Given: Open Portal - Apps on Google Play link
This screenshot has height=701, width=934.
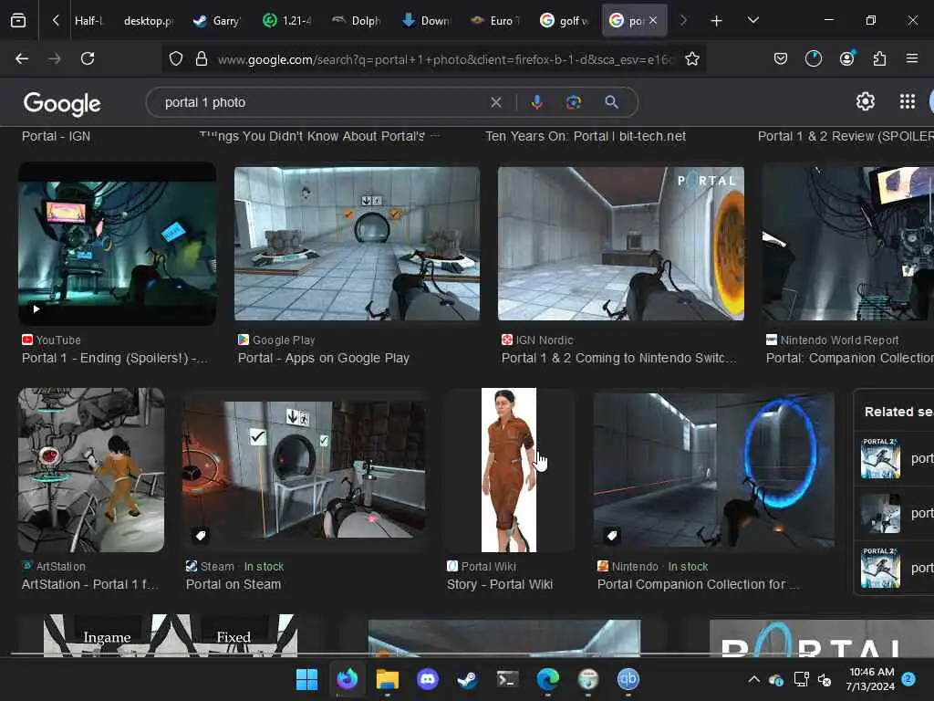Looking at the screenshot, I should click(x=324, y=358).
